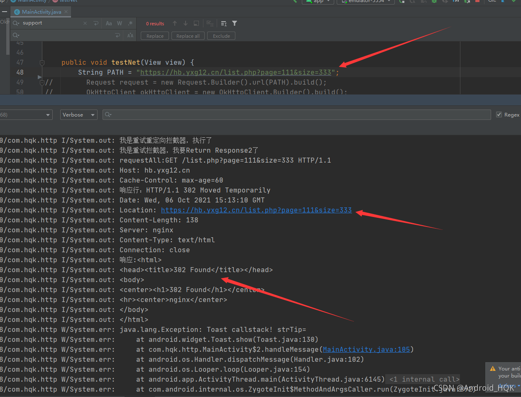Toggle Match Case (Aa) in find bar

tap(109, 23)
